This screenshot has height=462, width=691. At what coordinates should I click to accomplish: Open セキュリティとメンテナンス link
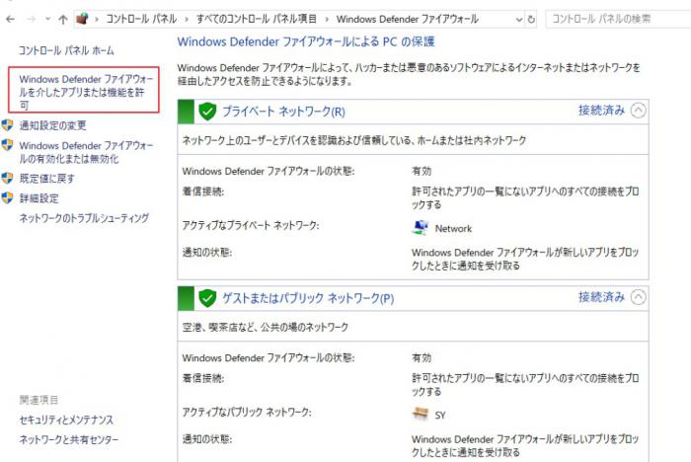(66, 420)
